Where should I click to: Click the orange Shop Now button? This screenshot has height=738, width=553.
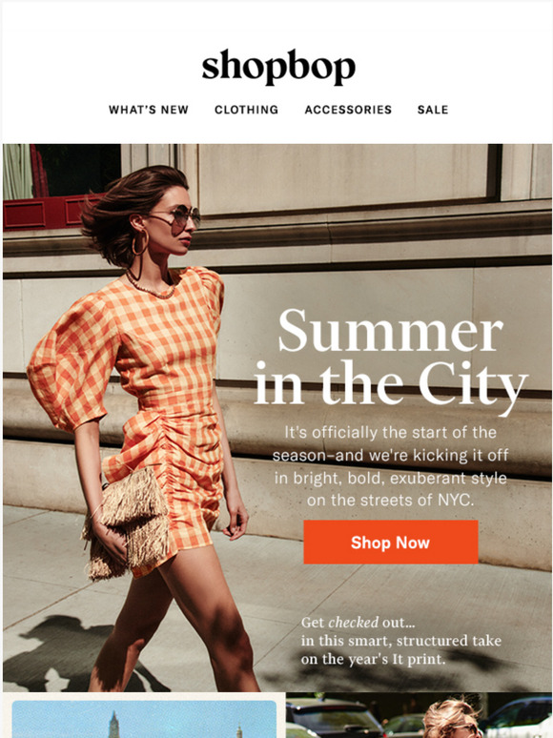coord(391,543)
